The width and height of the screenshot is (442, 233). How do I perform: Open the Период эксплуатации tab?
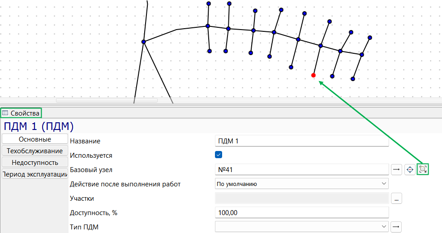34,174
